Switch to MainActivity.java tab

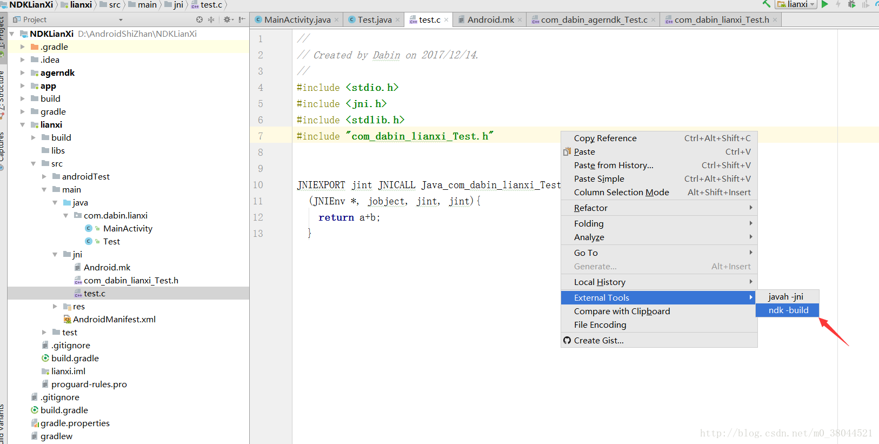click(x=297, y=19)
